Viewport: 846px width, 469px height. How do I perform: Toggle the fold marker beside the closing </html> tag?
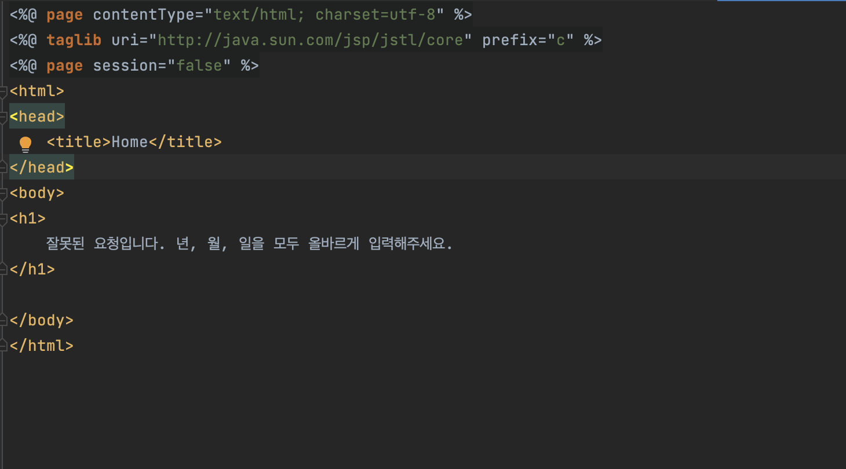tap(3, 346)
